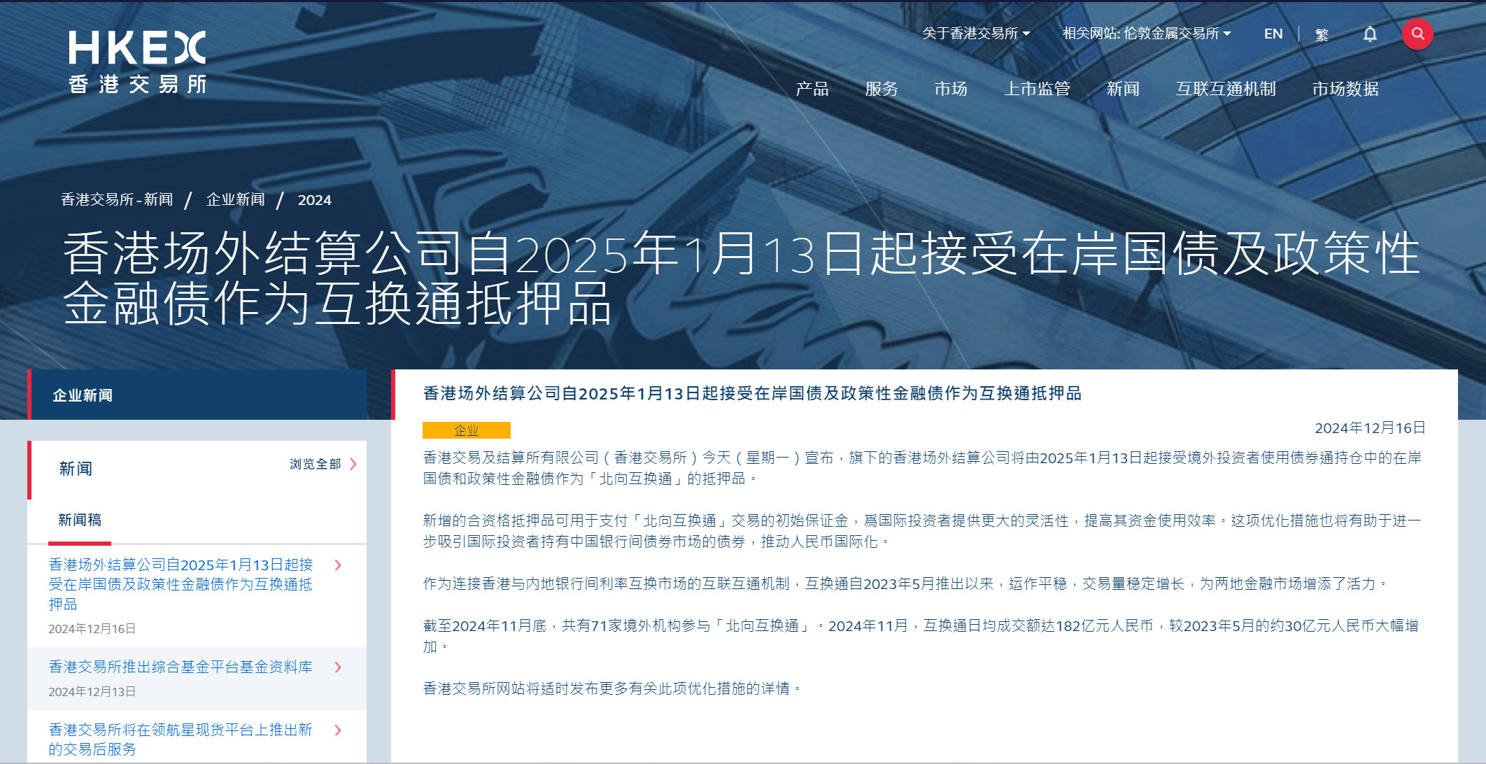Click the arrow icon next to 浏览全部
Screen dimensions: 1486x764
pyautogui.click(x=354, y=463)
